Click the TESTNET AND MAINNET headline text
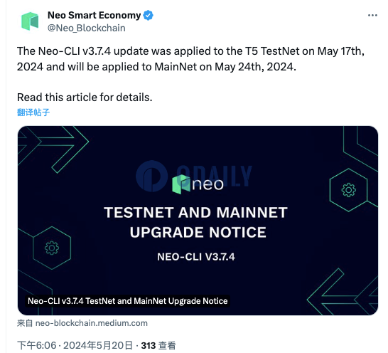This screenshot has width=388, height=353. 195,213
